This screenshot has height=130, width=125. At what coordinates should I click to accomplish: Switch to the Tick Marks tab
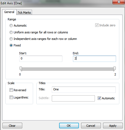[24, 12]
